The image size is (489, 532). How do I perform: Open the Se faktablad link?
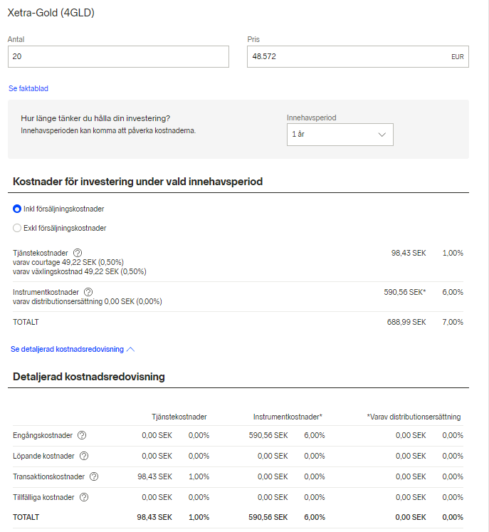pyautogui.click(x=28, y=88)
